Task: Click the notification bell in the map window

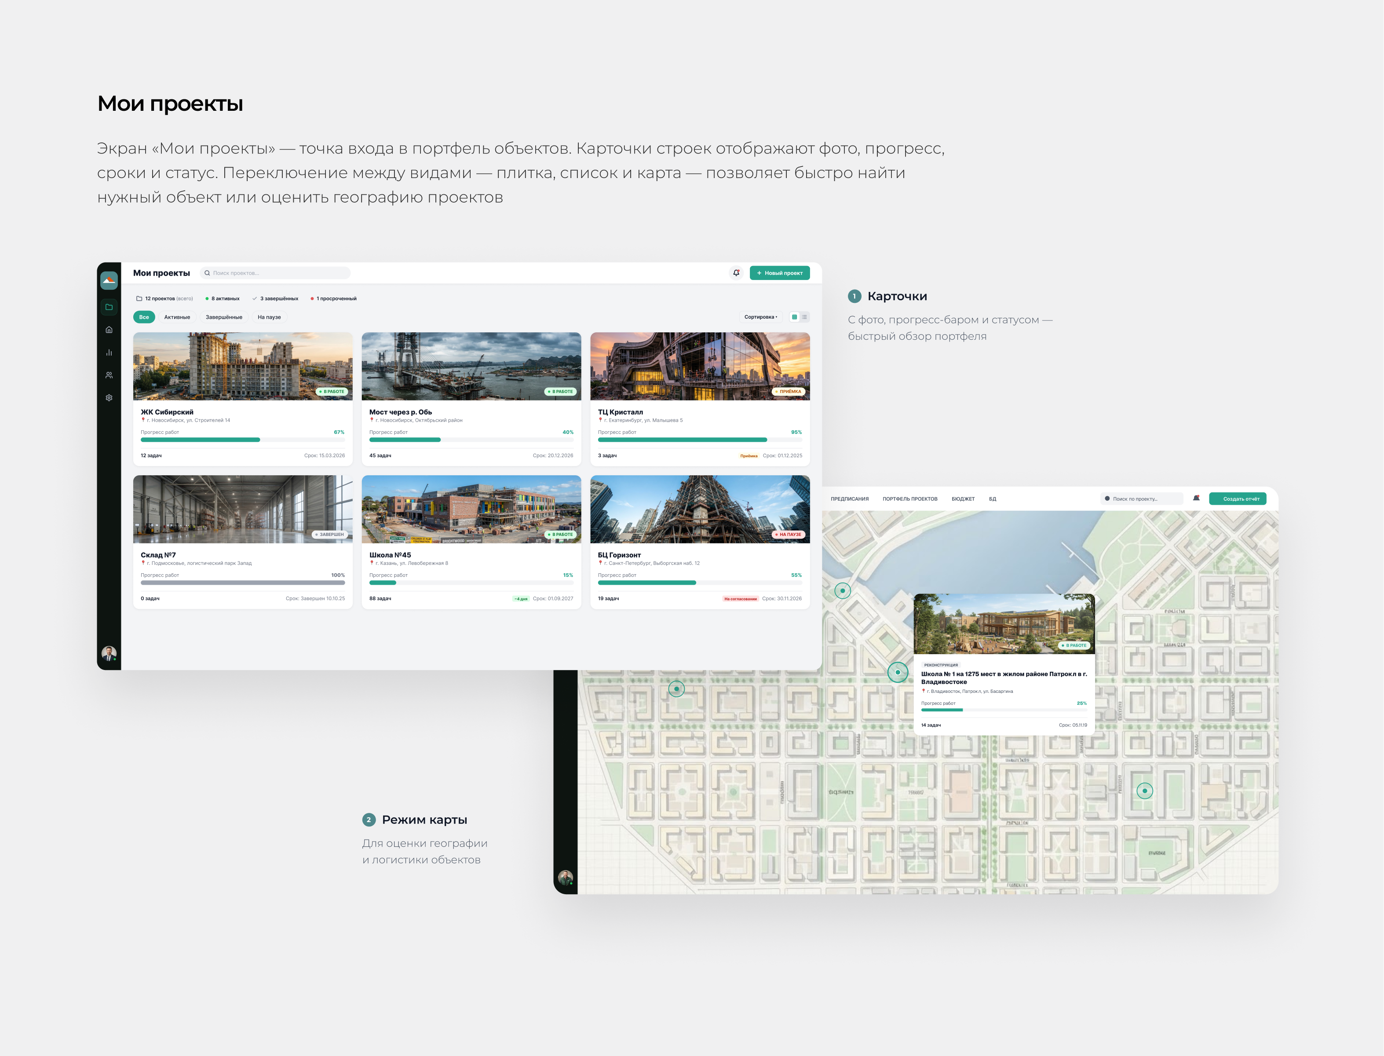Action: [x=1196, y=499]
